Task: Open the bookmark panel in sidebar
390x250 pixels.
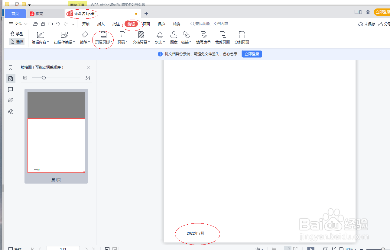Action: click(x=11, y=68)
